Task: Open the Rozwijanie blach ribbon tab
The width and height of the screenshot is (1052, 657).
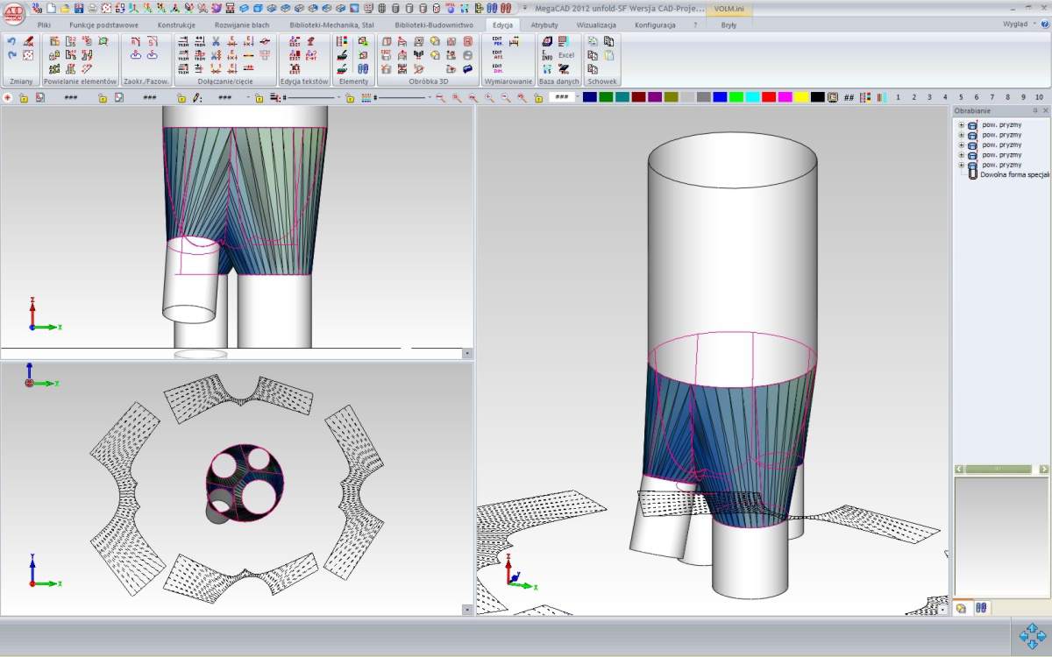Action: 242,25
